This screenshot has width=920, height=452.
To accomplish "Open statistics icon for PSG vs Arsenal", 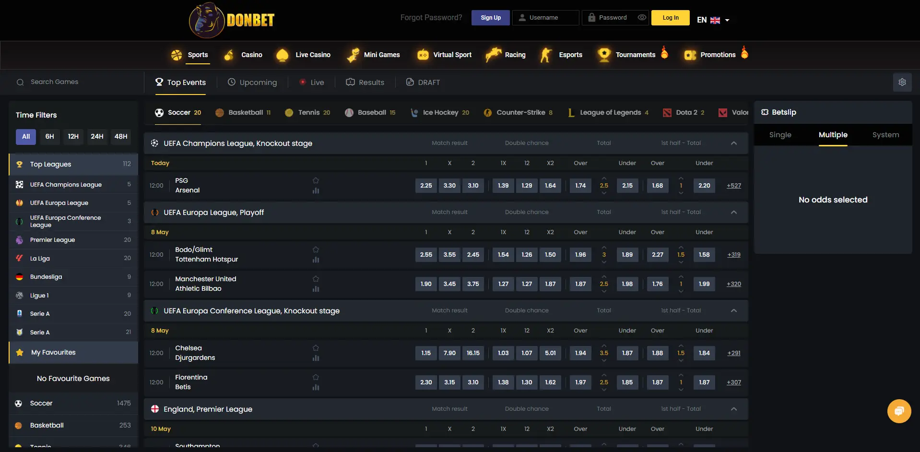I will click(x=316, y=190).
